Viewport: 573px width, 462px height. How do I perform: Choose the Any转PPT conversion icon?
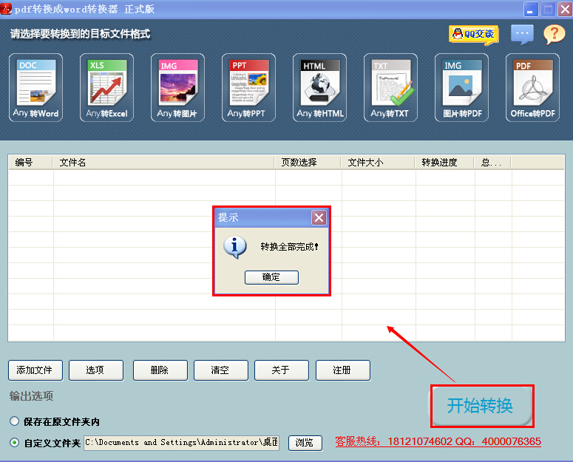pos(248,88)
